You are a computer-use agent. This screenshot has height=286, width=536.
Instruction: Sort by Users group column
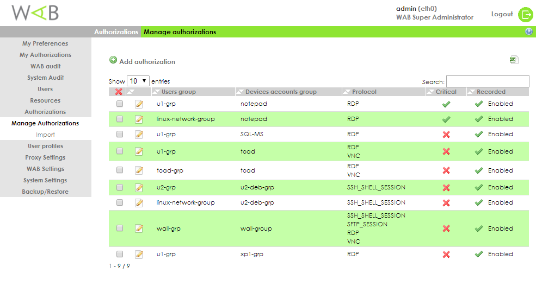(178, 92)
